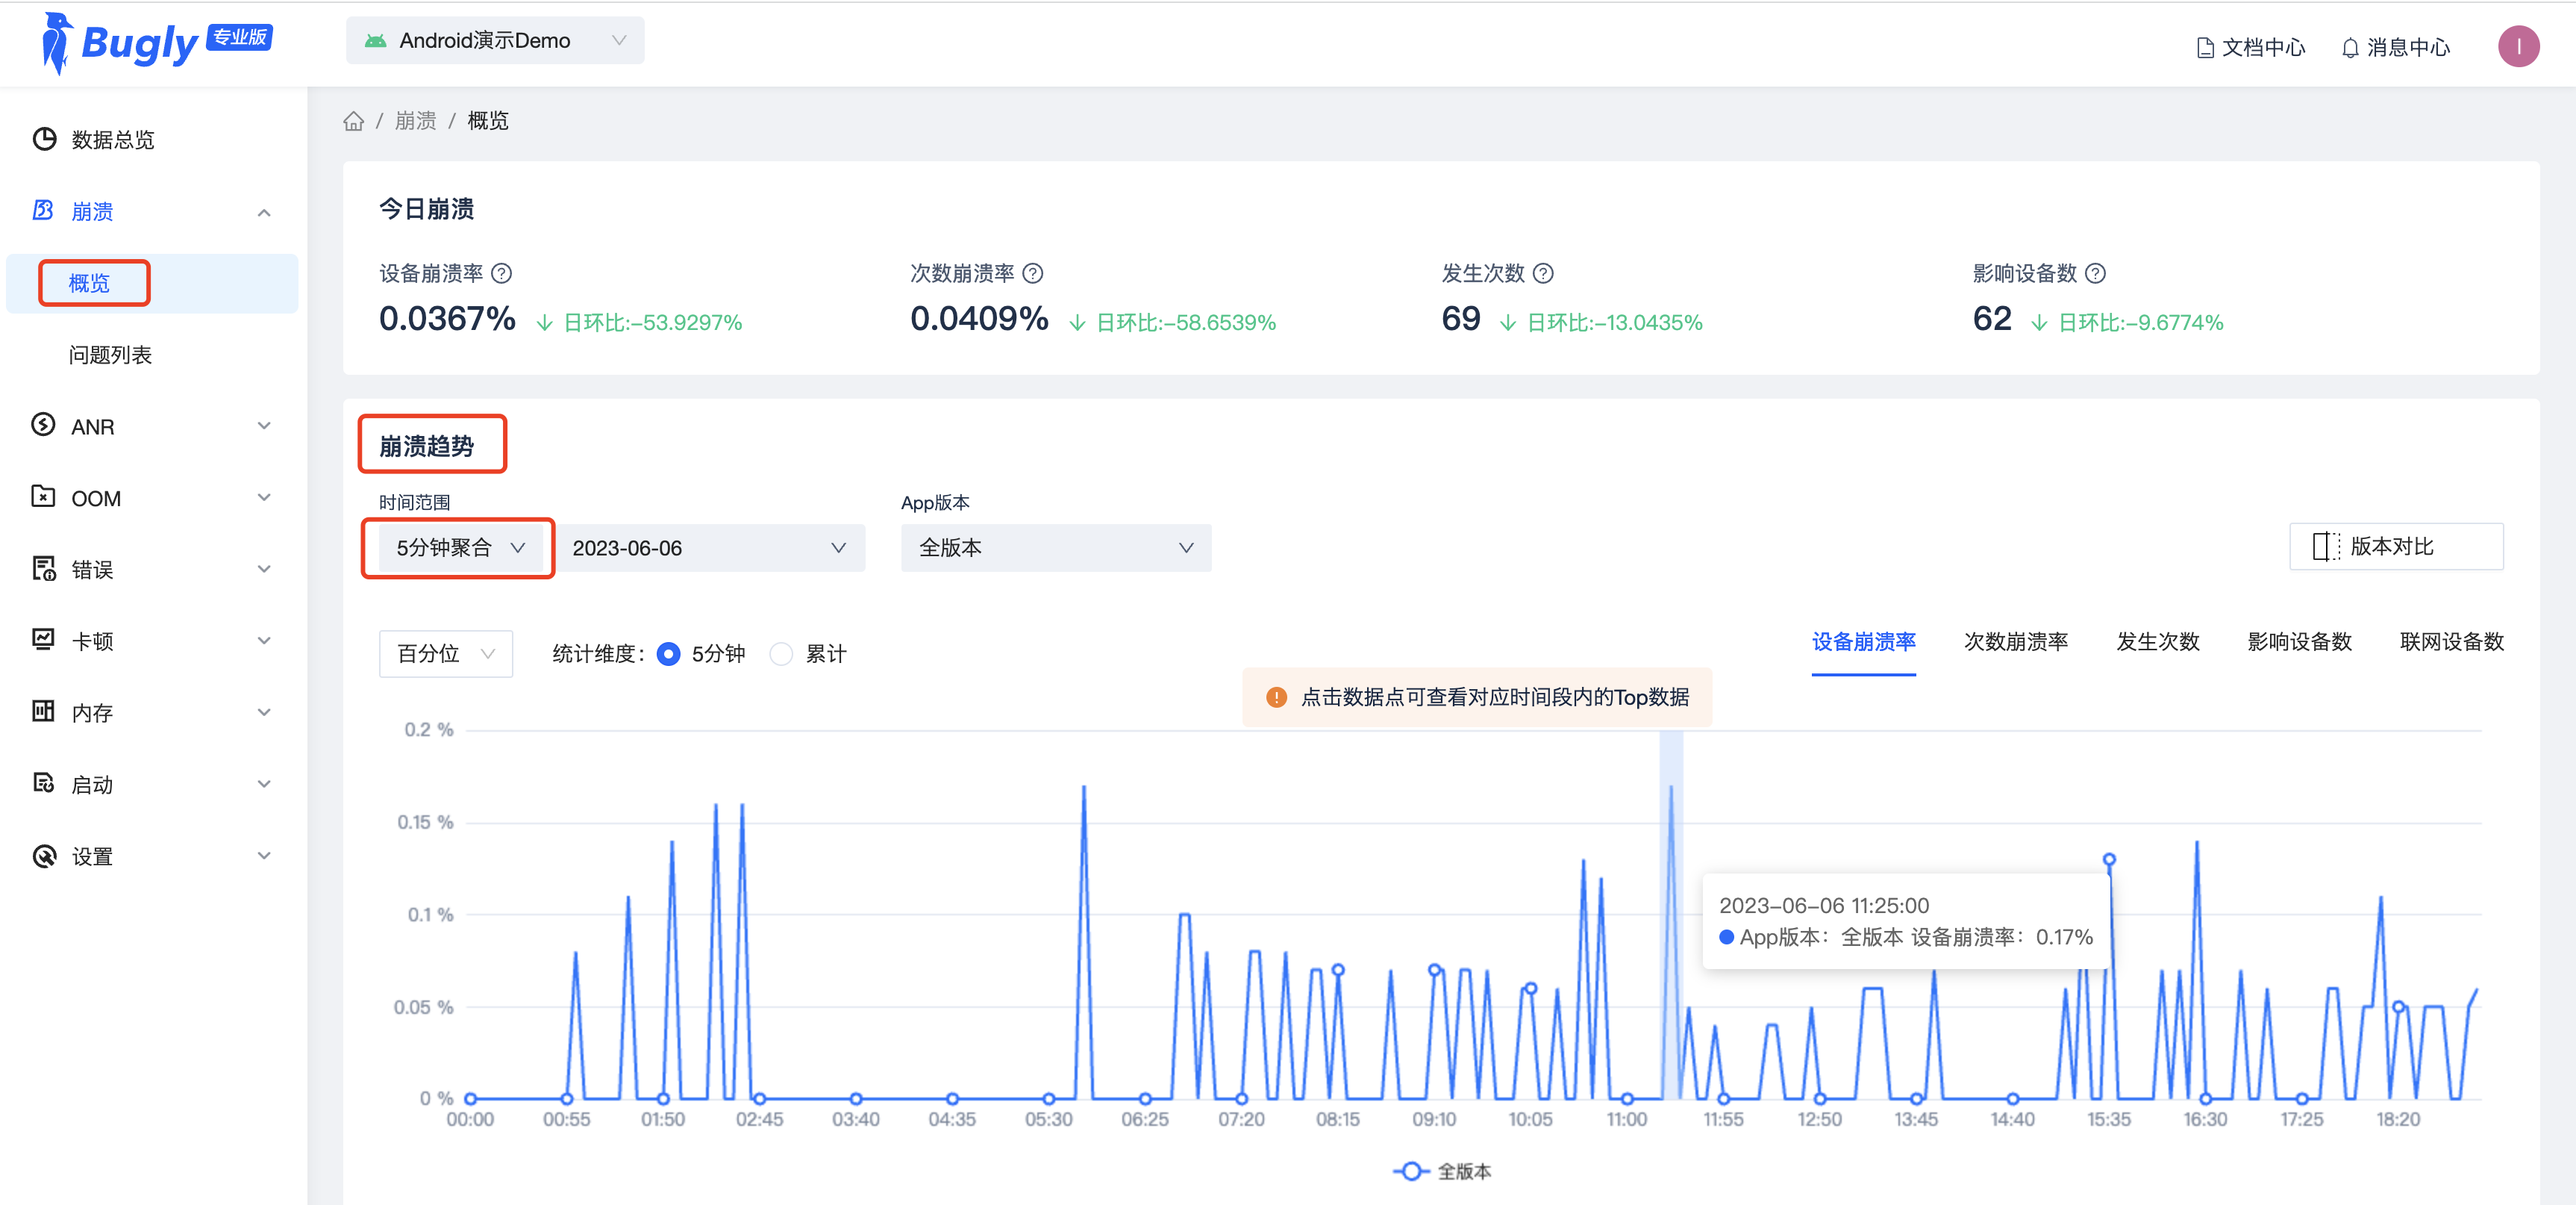Image resolution: width=2576 pixels, height=1205 pixels.
Task: Expand the 卡顿 menu chevron
Action: pos(264,641)
